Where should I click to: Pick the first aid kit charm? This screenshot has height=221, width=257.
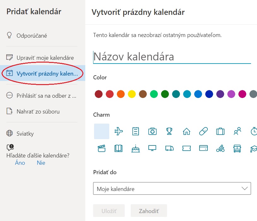pos(152,132)
